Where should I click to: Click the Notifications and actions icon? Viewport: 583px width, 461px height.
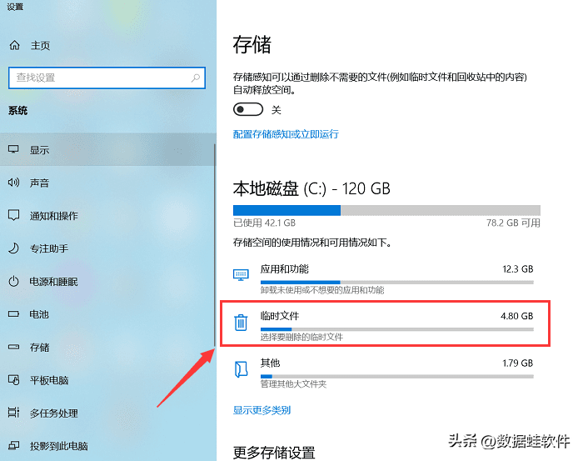pyautogui.click(x=13, y=215)
